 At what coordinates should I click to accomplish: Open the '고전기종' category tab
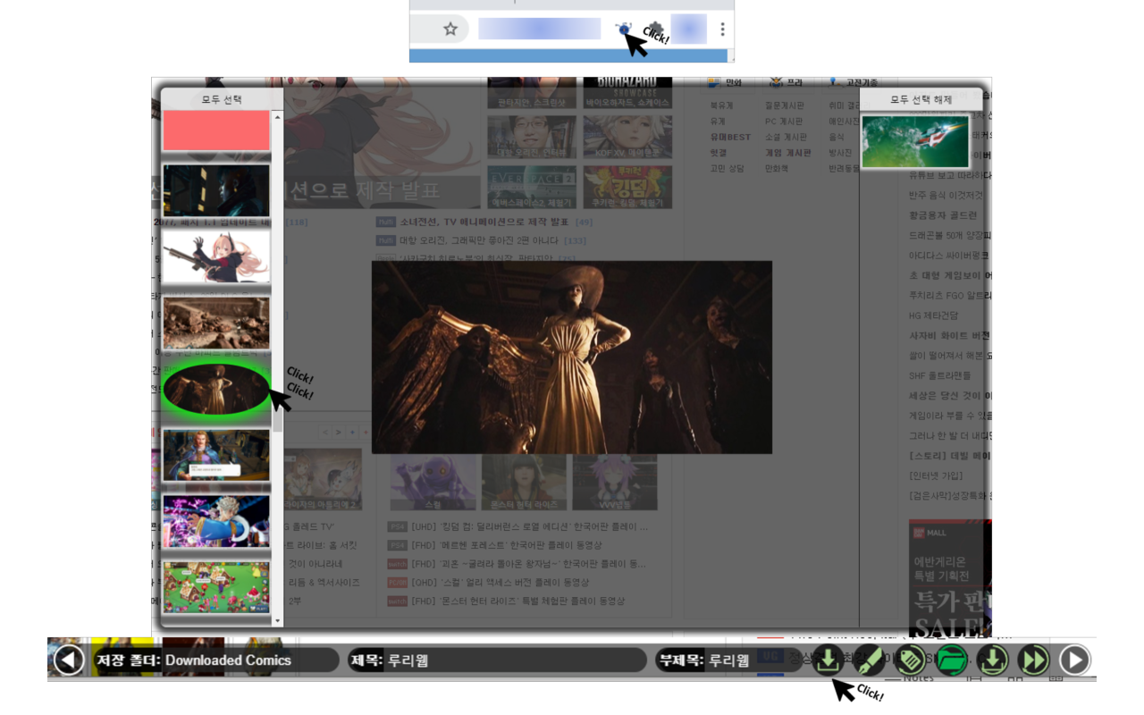coord(852,83)
